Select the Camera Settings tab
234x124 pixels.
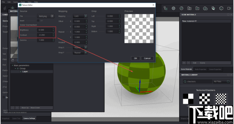pos(29,118)
